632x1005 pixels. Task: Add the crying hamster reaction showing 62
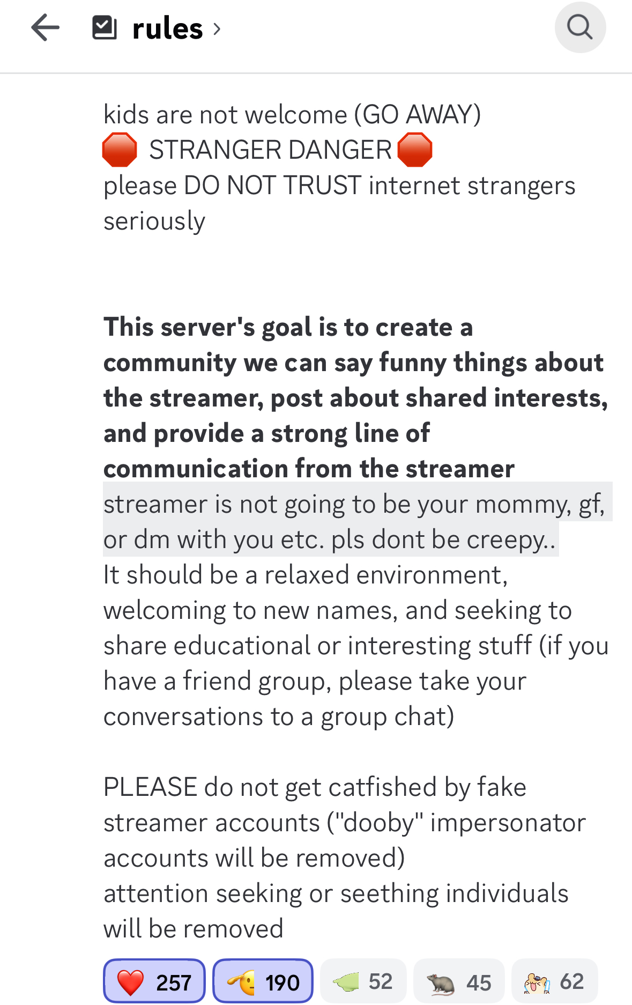(x=555, y=981)
